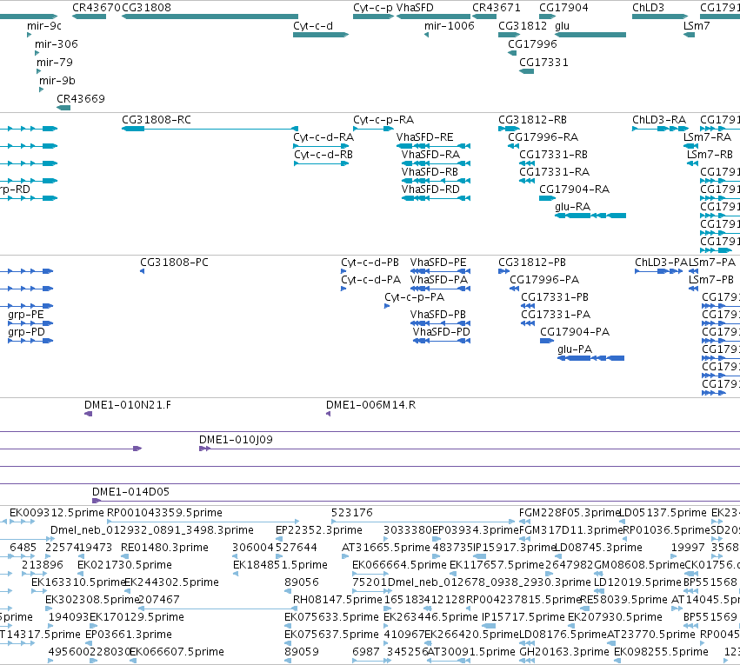Click the VhaSFD-PD protein feature

click(x=442, y=341)
